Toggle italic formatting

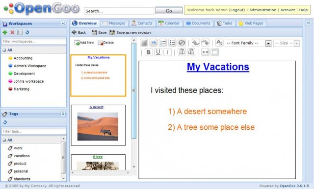167,52
